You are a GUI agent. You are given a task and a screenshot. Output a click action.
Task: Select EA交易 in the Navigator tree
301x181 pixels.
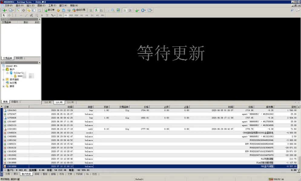(x=13, y=83)
